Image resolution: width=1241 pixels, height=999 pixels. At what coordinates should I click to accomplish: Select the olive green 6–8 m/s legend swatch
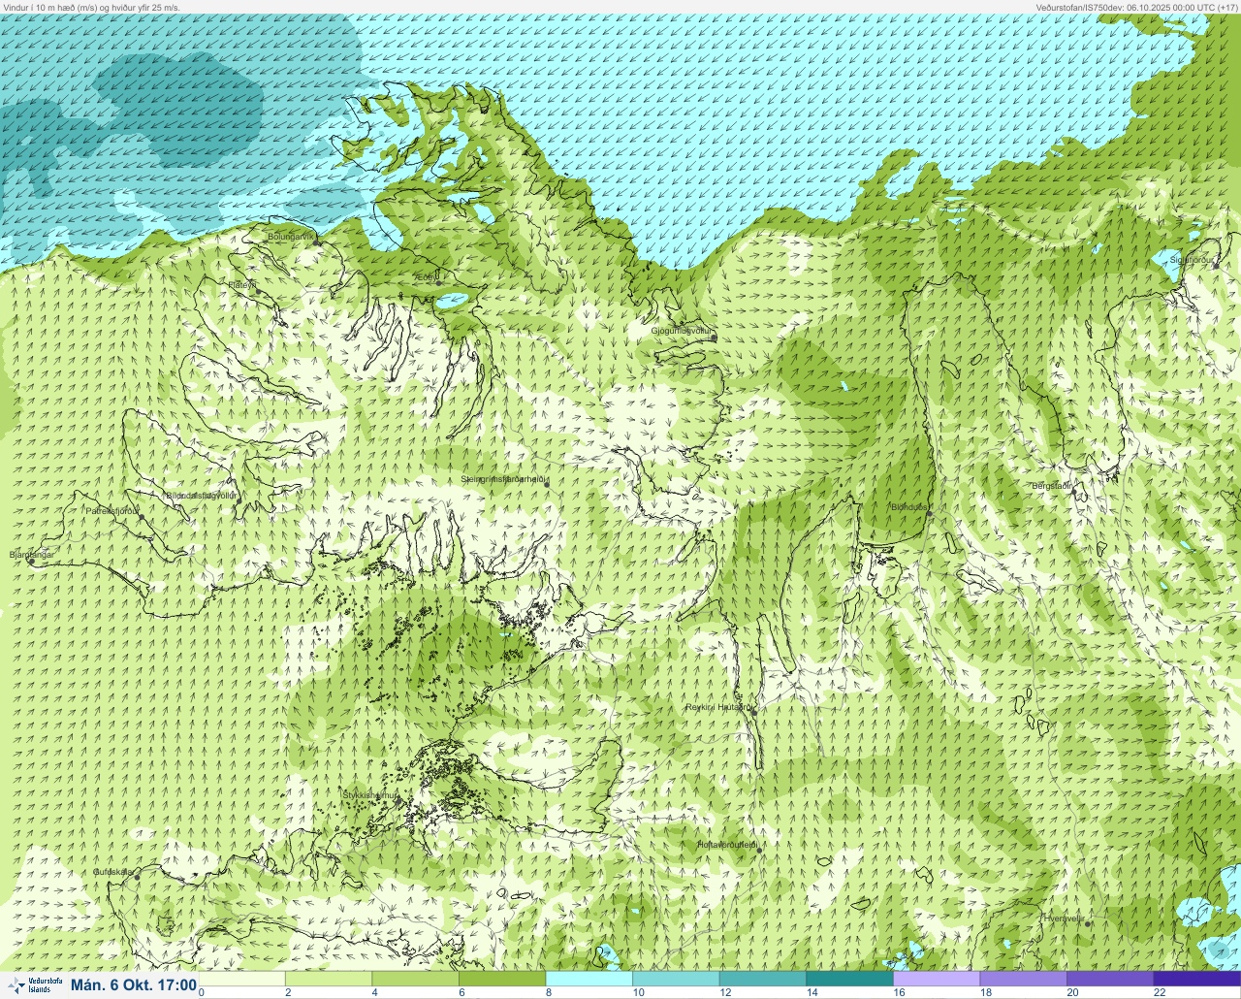502,979
